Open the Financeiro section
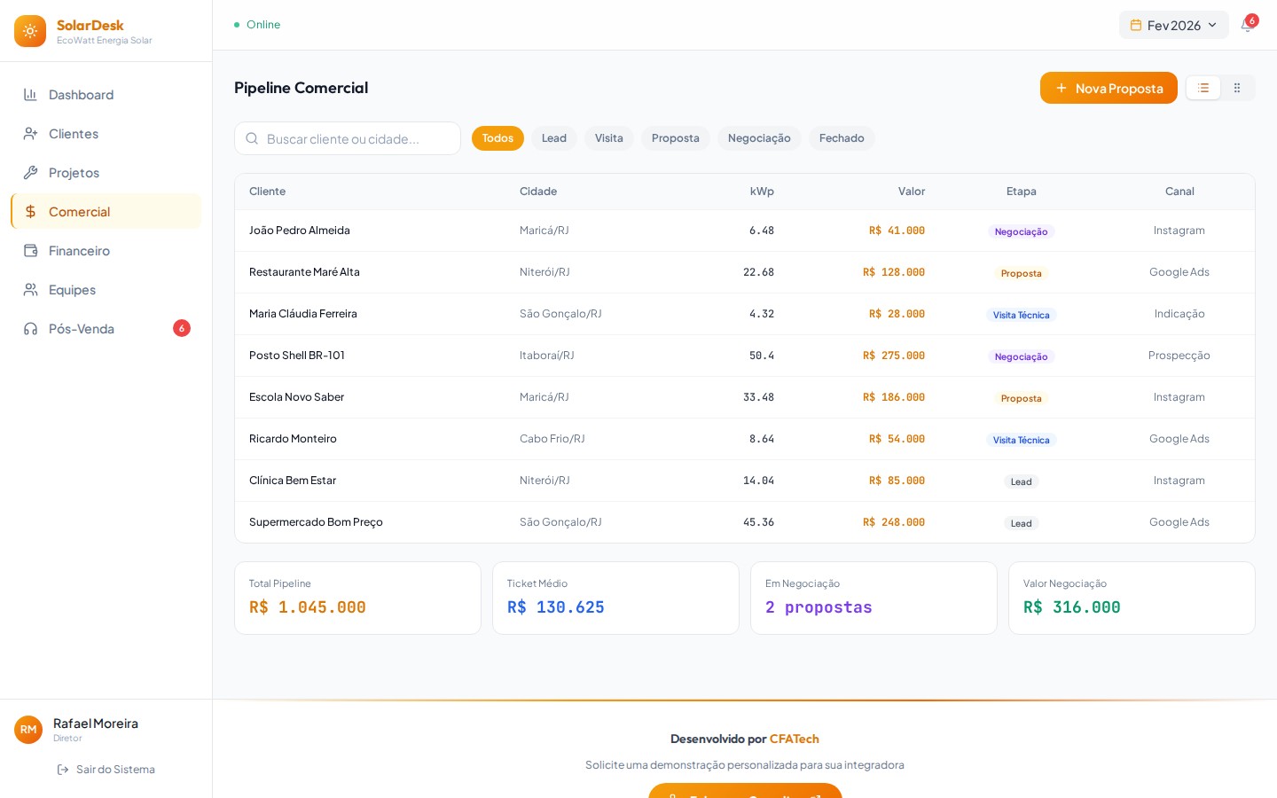1277x798 pixels. (x=79, y=251)
